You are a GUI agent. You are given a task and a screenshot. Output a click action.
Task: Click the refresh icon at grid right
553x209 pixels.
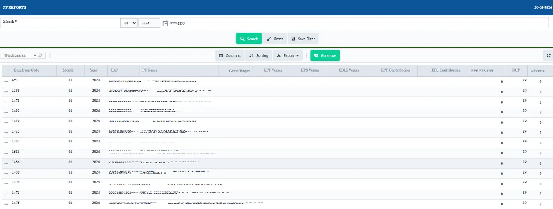click(548, 55)
